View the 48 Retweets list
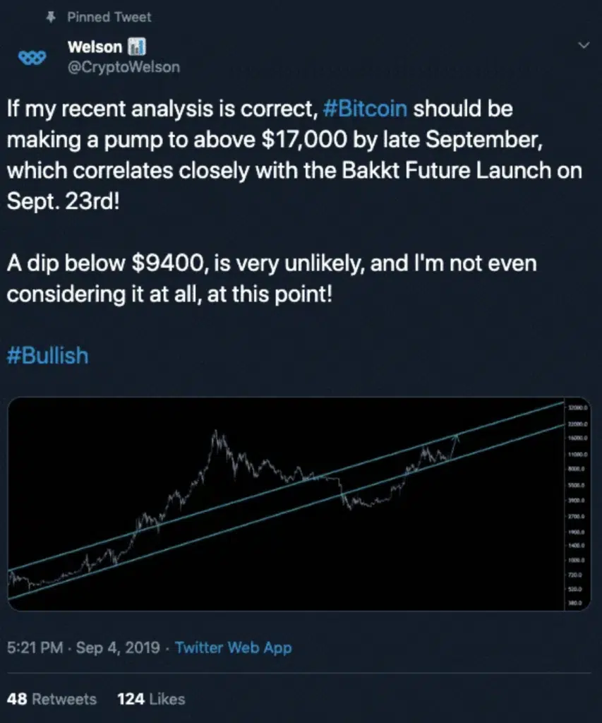 click(52, 699)
